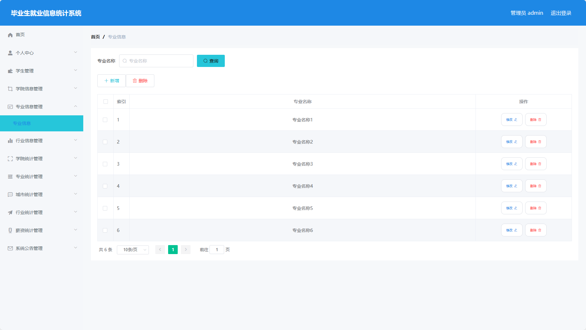
Task: Check the box for row 专业名称4
Action: (x=105, y=186)
